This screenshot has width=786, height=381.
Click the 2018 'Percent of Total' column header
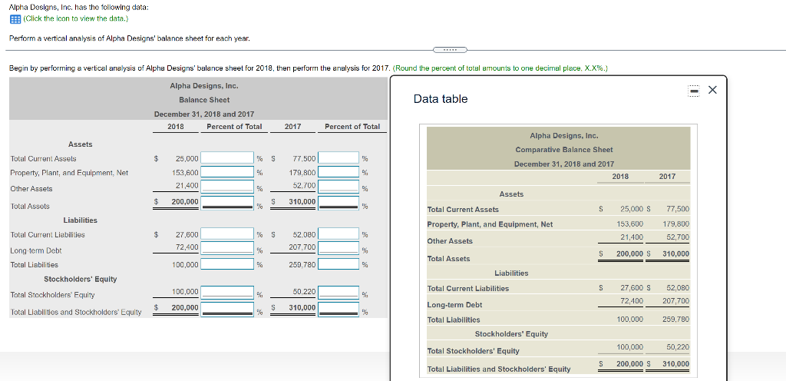click(x=234, y=127)
